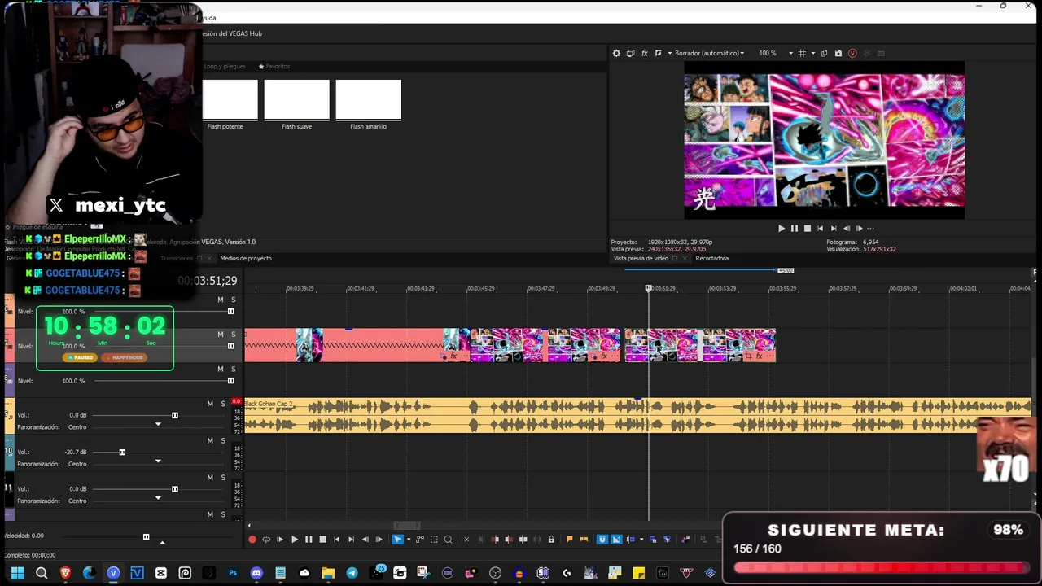Toggle split screen view icon in preview

pos(658,53)
